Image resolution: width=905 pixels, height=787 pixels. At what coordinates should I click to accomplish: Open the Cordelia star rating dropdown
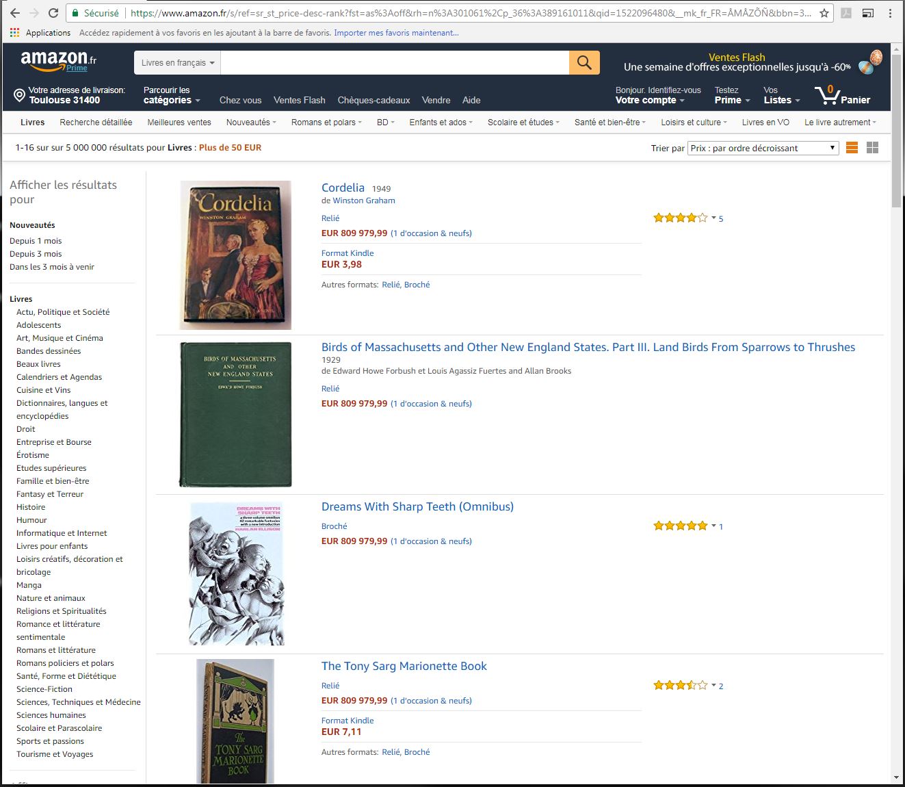tap(713, 218)
